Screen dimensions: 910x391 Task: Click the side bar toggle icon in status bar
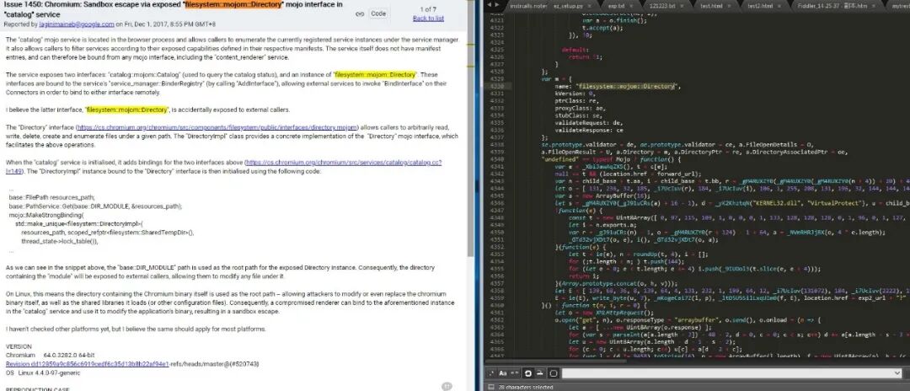pos(491,387)
